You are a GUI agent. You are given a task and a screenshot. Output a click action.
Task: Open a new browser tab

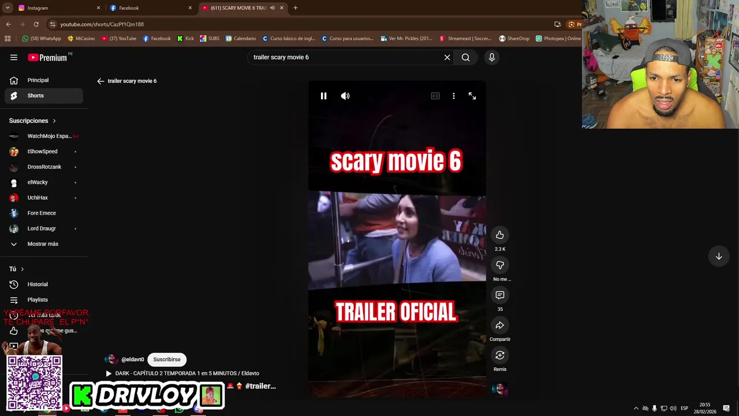(295, 8)
